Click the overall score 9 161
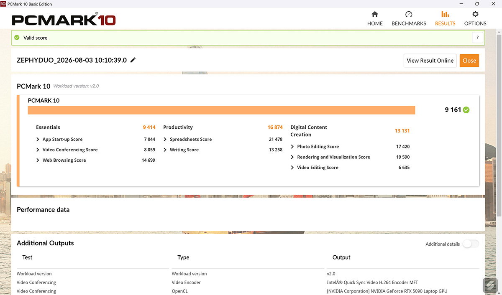This screenshot has height=295, width=502. [453, 110]
